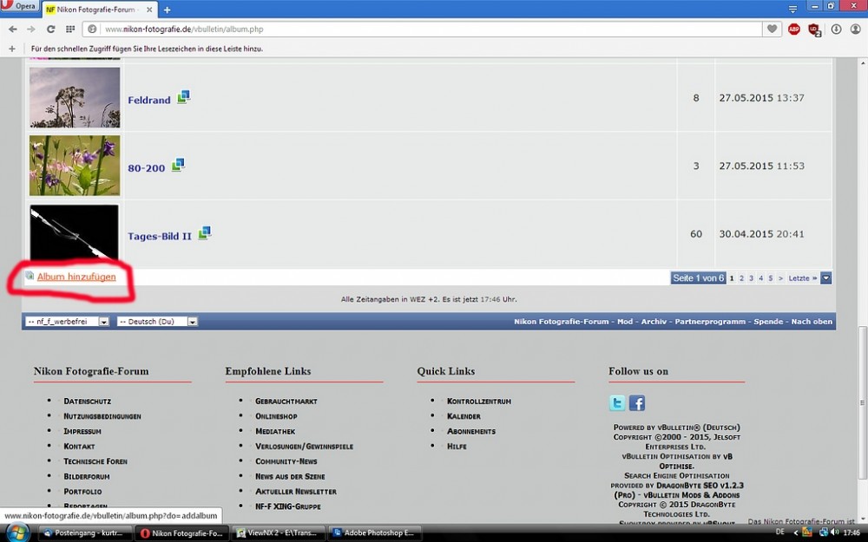Open the Facebook follow icon
This screenshot has width=868, height=542.
click(x=636, y=402)
